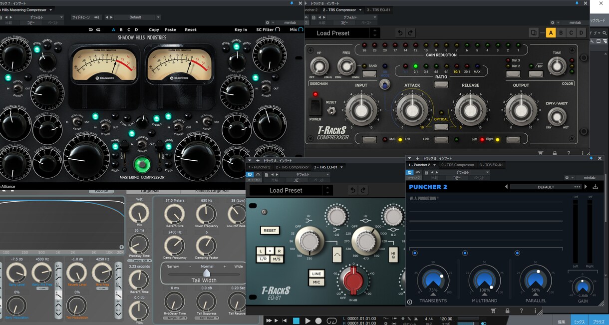Toggle loop button in transport
609x325 pixels.
point(331,321)
